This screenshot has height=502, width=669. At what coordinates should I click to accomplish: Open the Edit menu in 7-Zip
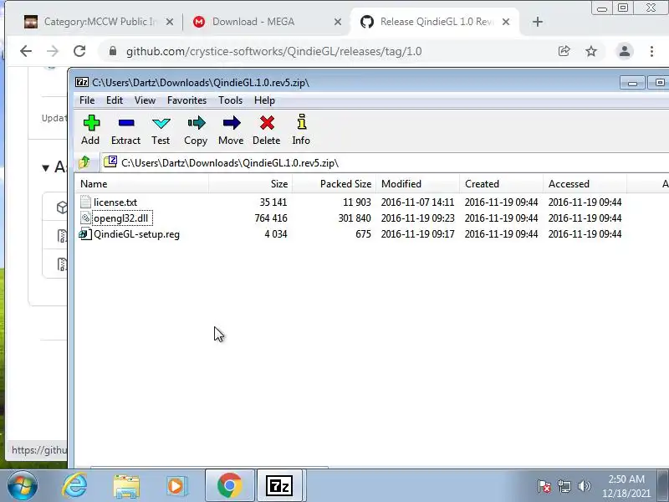click(x=115, y=100)
